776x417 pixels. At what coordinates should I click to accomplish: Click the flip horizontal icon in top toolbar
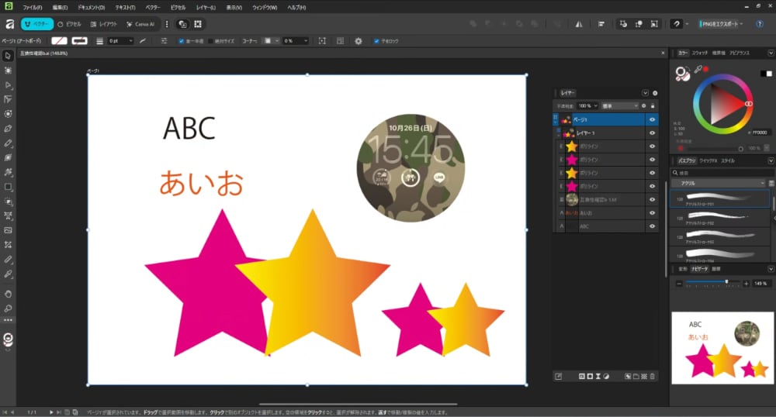579,24
